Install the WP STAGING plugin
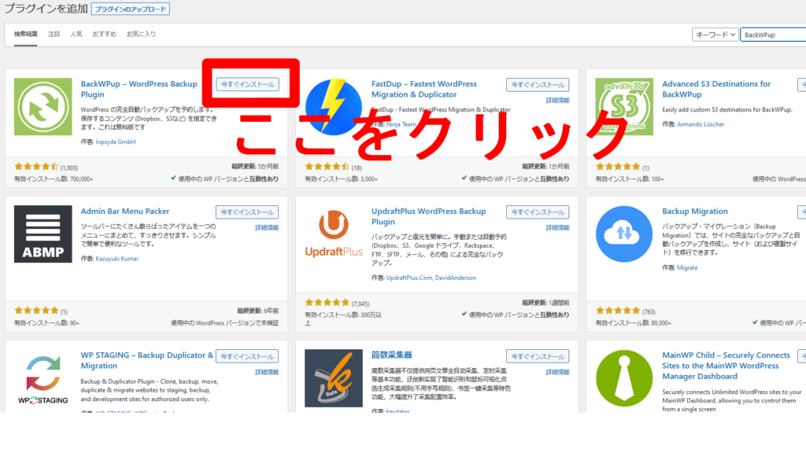This screenshot has width=806, height=453. (x=247, y=356)
